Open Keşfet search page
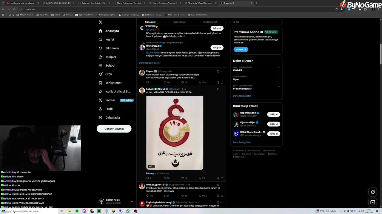This screenshot has height=214, width=382. [107, 40]
